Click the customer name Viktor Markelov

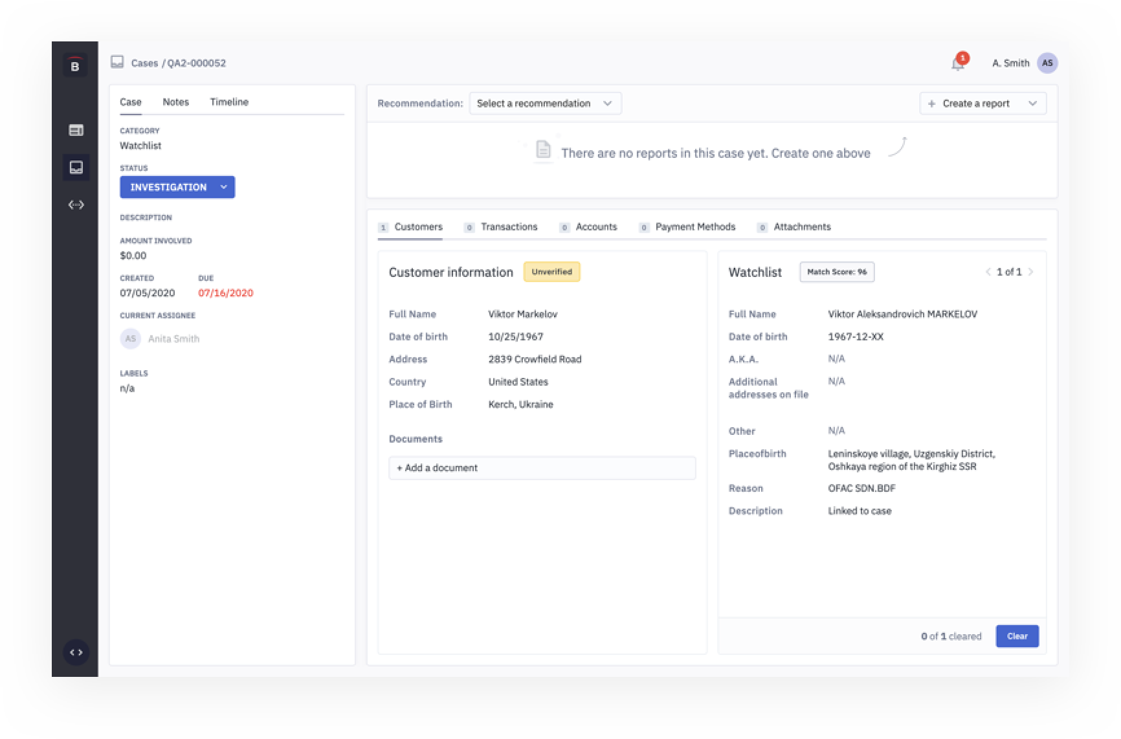click(522, 314)
